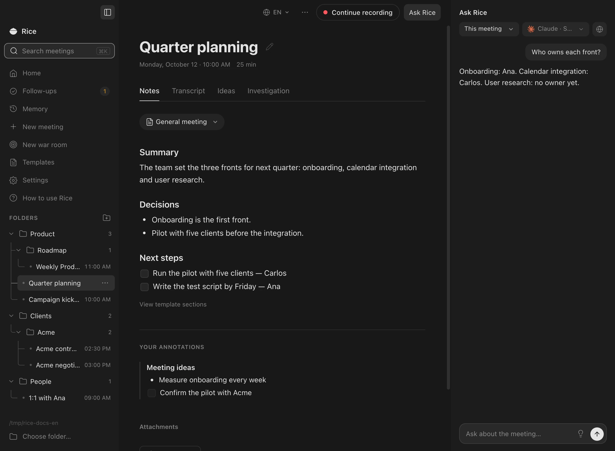Screen dimensions: 615x451
Task: Start a New meeting
Action: (x=59, y=127)
